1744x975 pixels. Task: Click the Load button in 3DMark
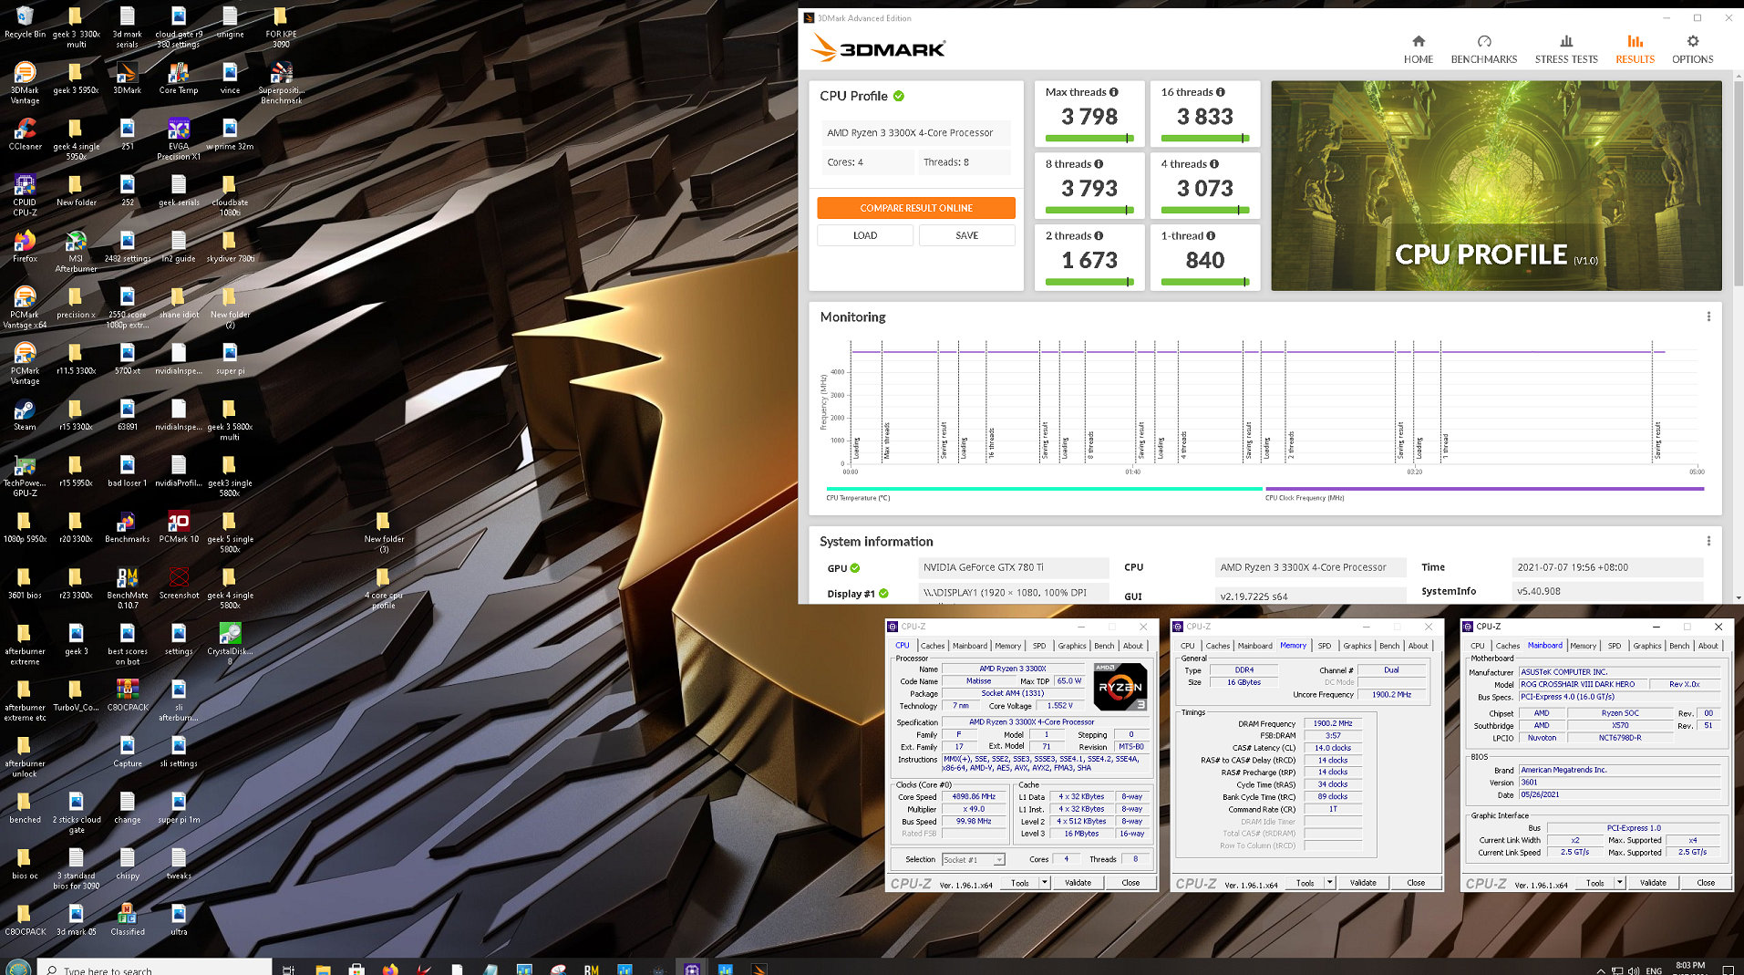pyautogui.click(x=865, y=235)
